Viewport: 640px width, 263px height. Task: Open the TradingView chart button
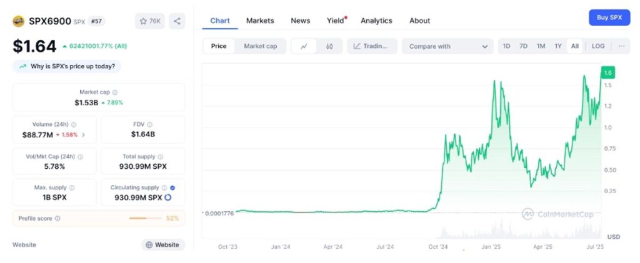pos(372,46)
